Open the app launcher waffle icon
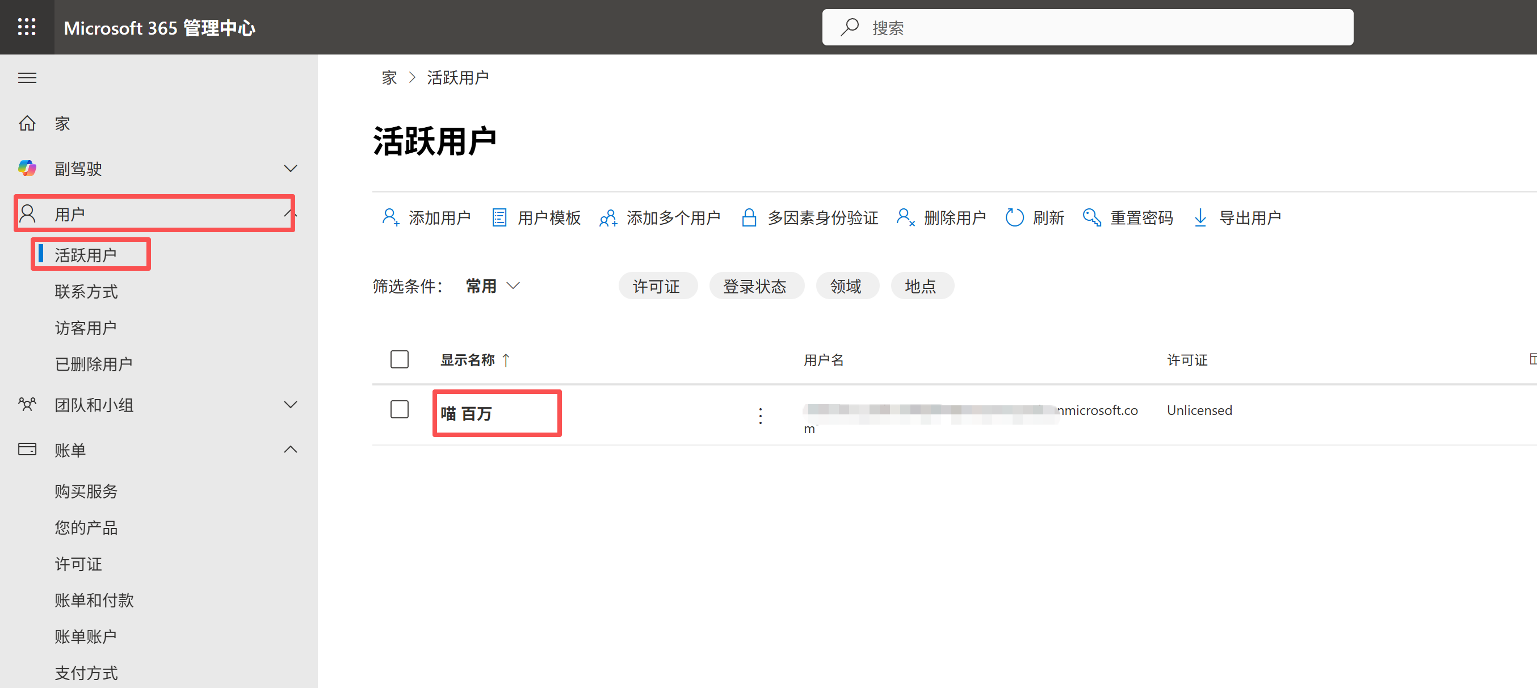The image size is (1537, 688). coord(27,27)
